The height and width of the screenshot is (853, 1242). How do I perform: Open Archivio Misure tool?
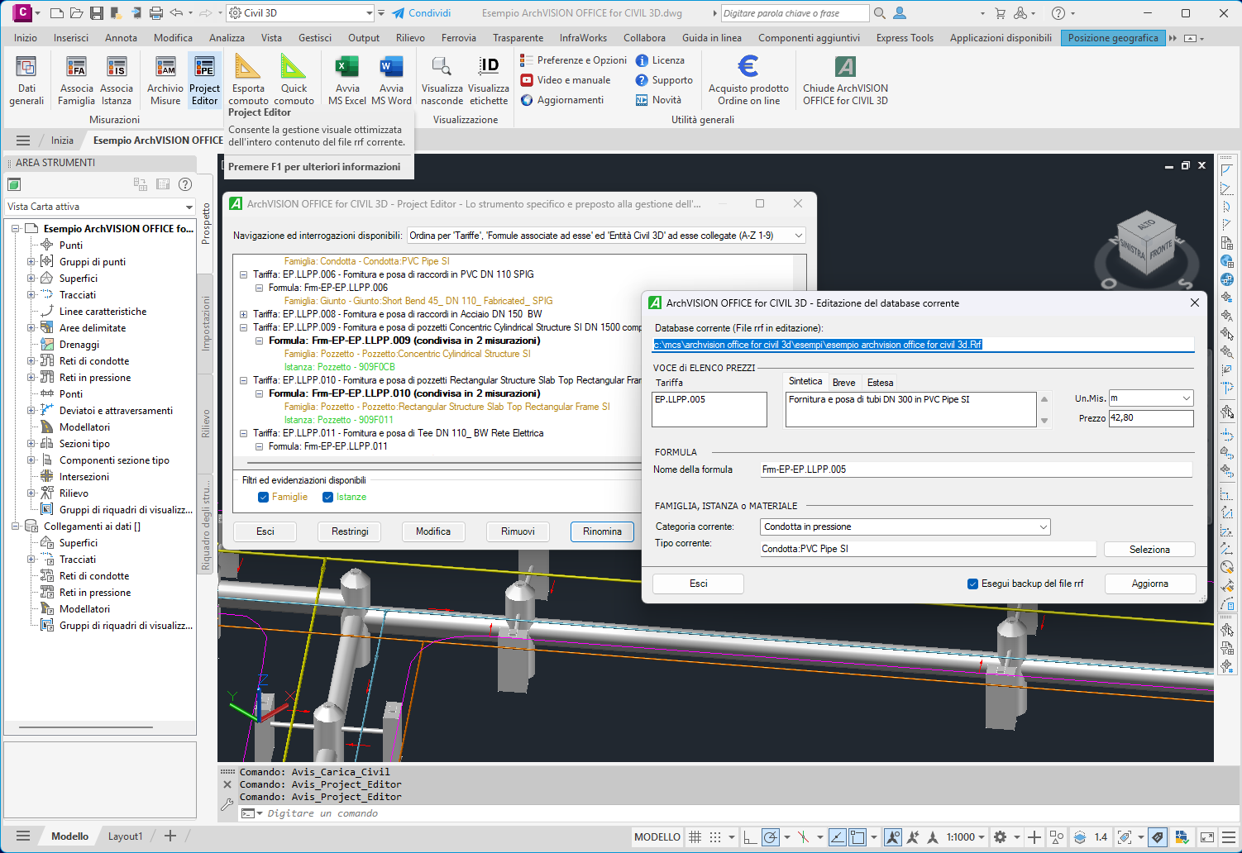(165, 80)
